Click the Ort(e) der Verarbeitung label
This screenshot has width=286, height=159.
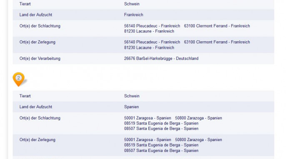tap(40, 58)
